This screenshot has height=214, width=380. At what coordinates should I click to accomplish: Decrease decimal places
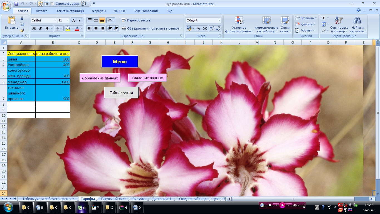(x=218, y=28)
